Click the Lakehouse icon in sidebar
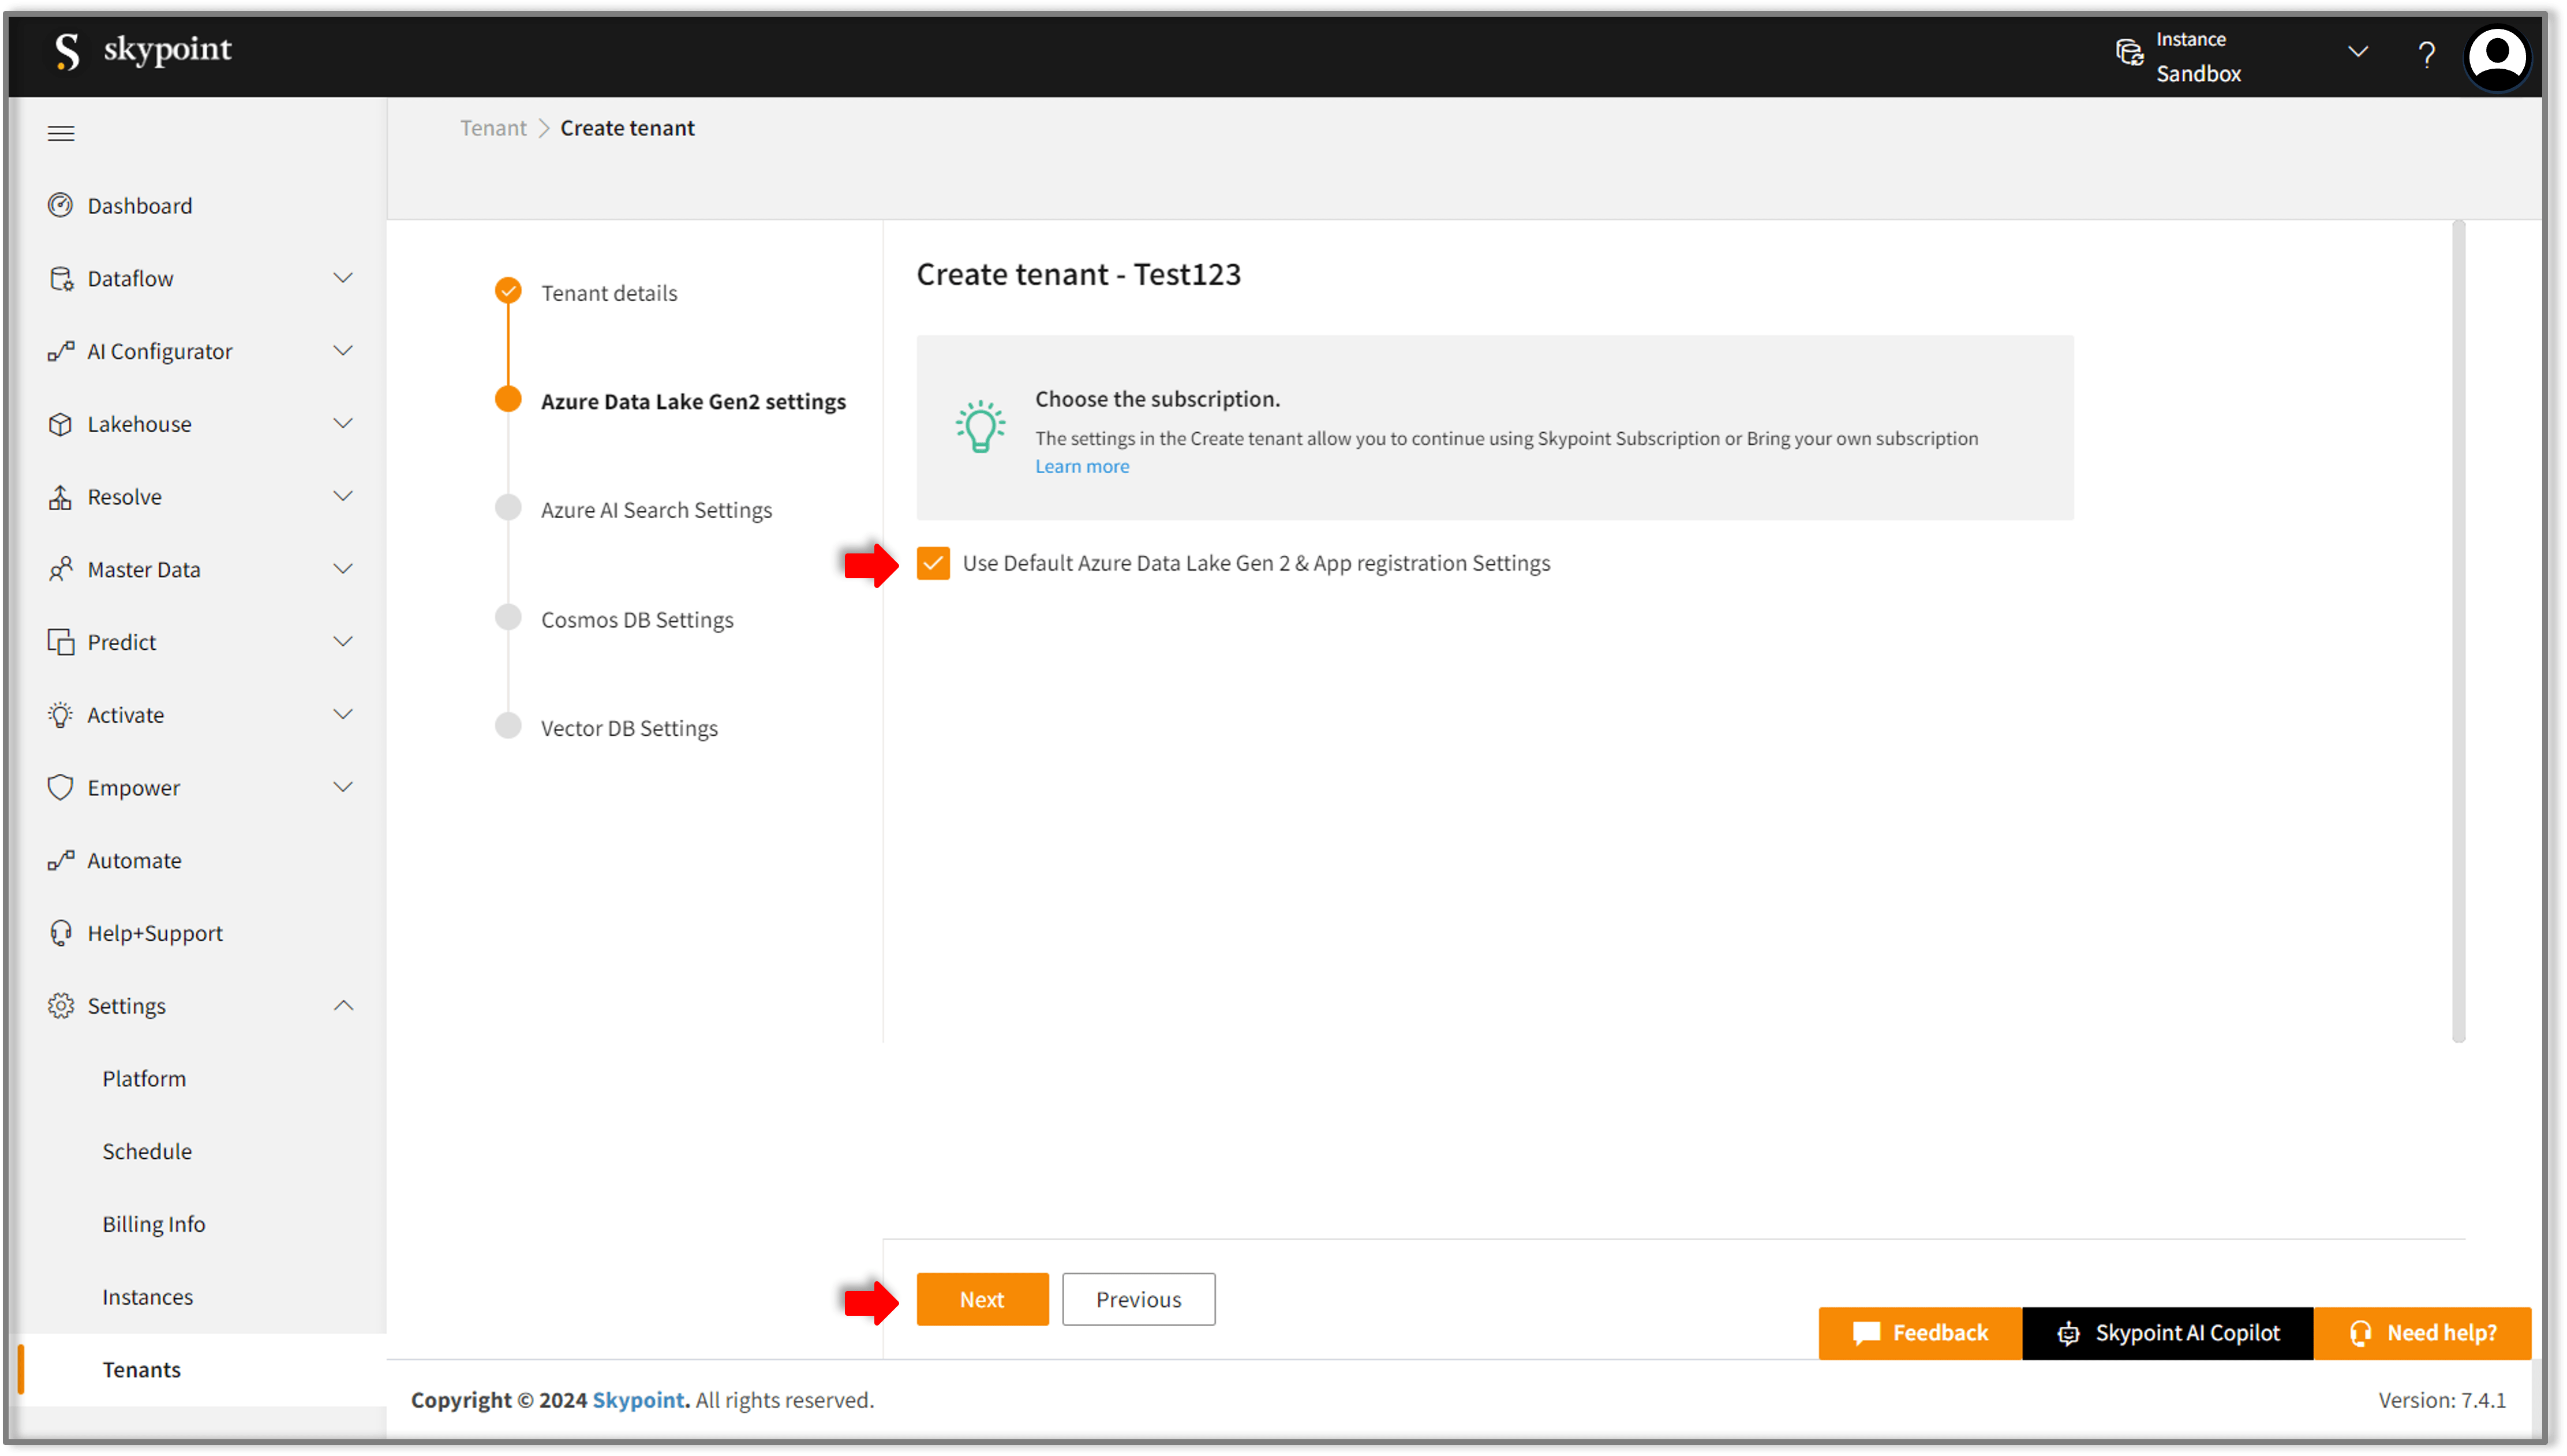The width and height of the screenshot is (2567, 1456). (60, 423)
